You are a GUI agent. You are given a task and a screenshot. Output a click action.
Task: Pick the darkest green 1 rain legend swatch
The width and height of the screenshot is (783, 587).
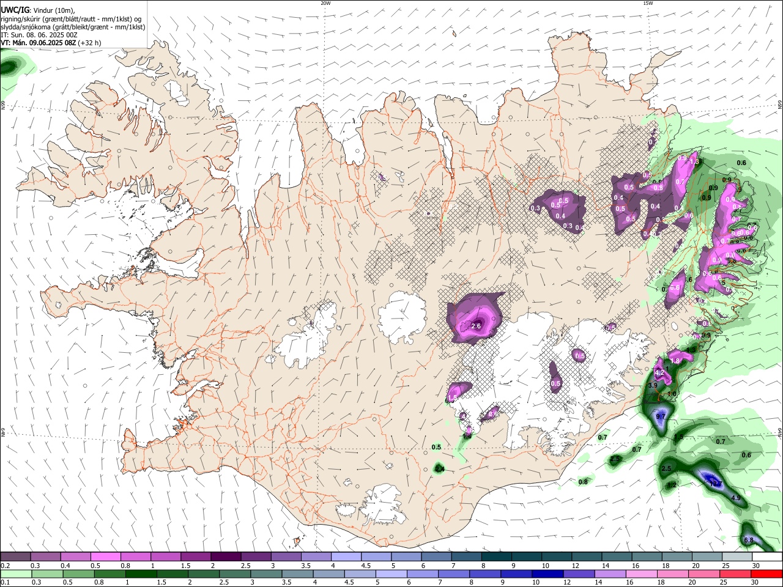click(141, 574)
